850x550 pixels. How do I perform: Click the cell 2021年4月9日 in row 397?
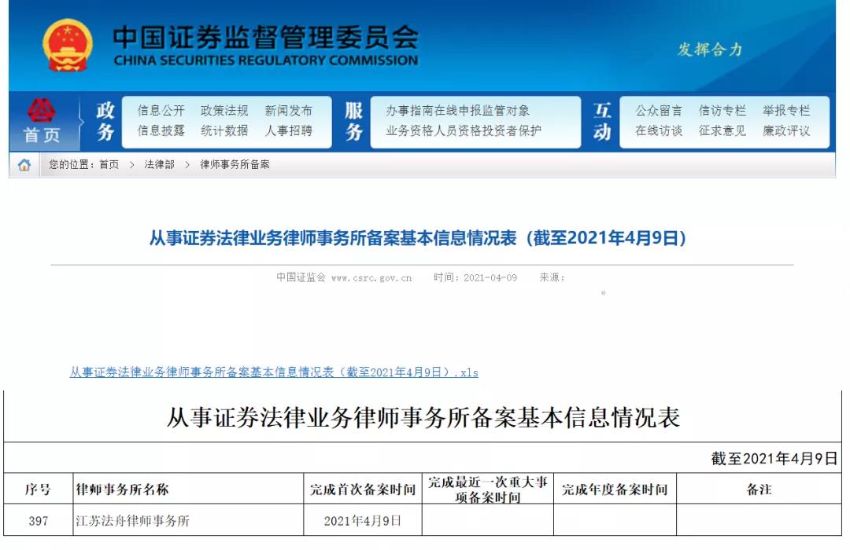(x=363, y=521)
